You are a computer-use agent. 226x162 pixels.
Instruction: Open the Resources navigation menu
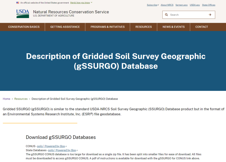pyautogui.click(x=144, y=27)
